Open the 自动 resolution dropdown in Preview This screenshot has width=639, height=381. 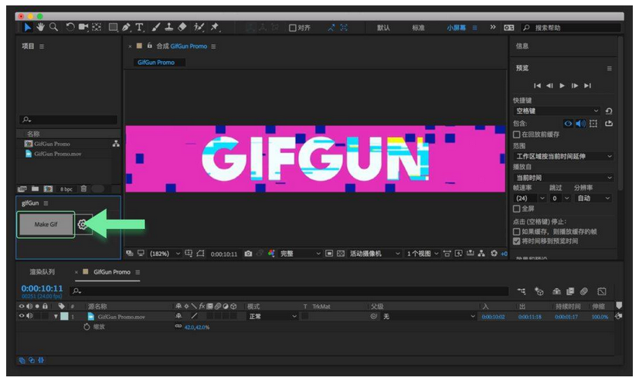(x=593, y=198)
